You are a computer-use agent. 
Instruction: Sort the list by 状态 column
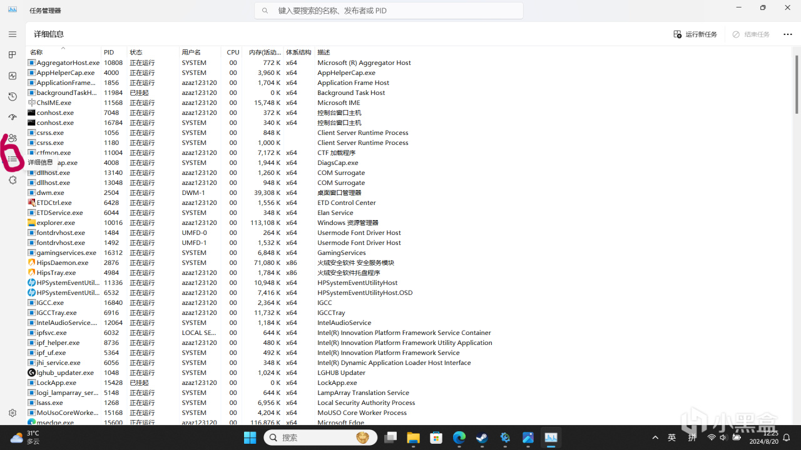pos(136,52)
